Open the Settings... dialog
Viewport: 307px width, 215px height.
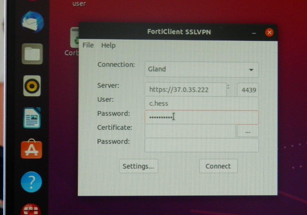[138, 166]
